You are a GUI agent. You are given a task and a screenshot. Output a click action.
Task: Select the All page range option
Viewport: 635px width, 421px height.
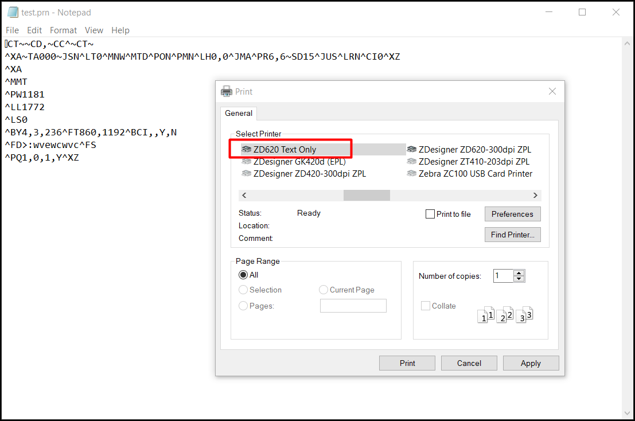[243, 275]
